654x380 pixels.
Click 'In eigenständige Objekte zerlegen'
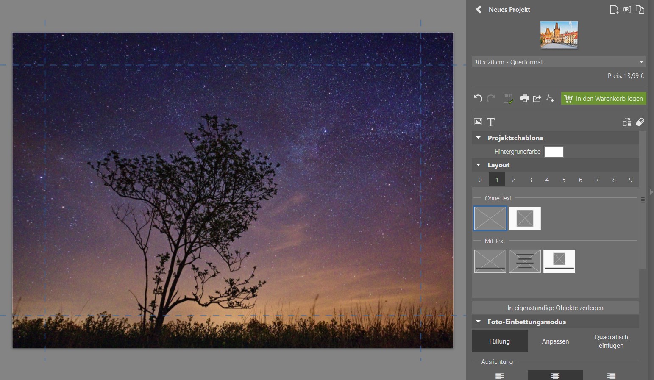point(555,308)
